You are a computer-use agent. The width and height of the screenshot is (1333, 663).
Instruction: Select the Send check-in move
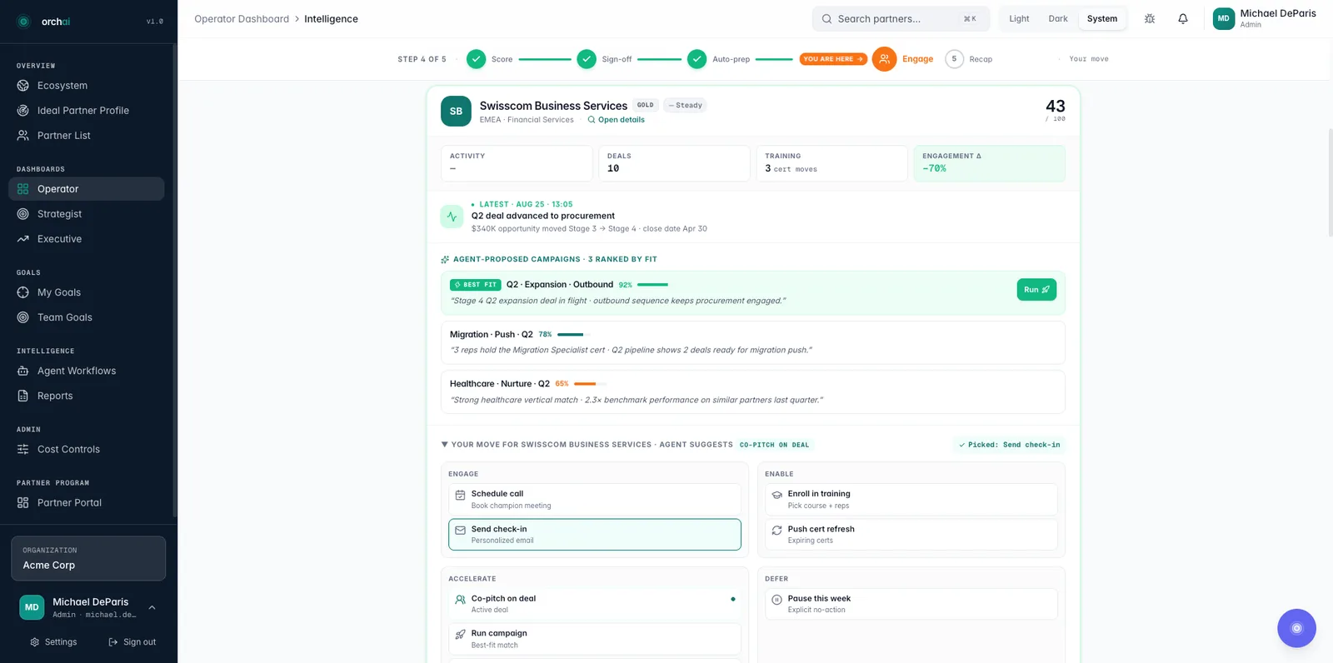point(595,535)
